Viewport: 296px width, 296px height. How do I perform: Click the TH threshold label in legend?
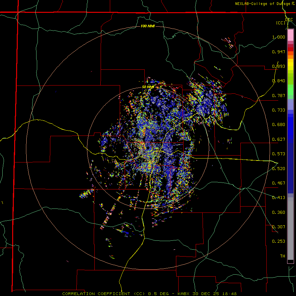(x=283, y=256)
